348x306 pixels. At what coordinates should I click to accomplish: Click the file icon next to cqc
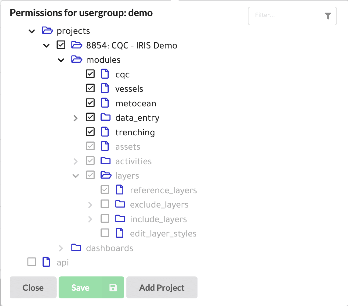point(105,74)
